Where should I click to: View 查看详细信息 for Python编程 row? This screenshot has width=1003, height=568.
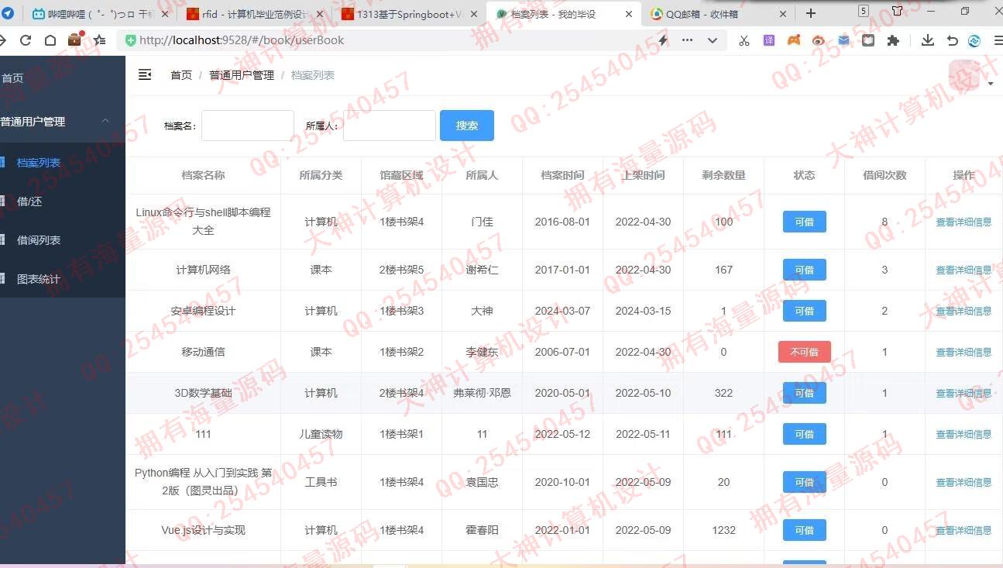[963, 482]
